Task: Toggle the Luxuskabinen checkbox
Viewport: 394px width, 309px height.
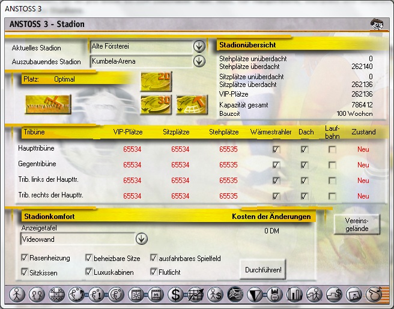Action: pos(88,272)
